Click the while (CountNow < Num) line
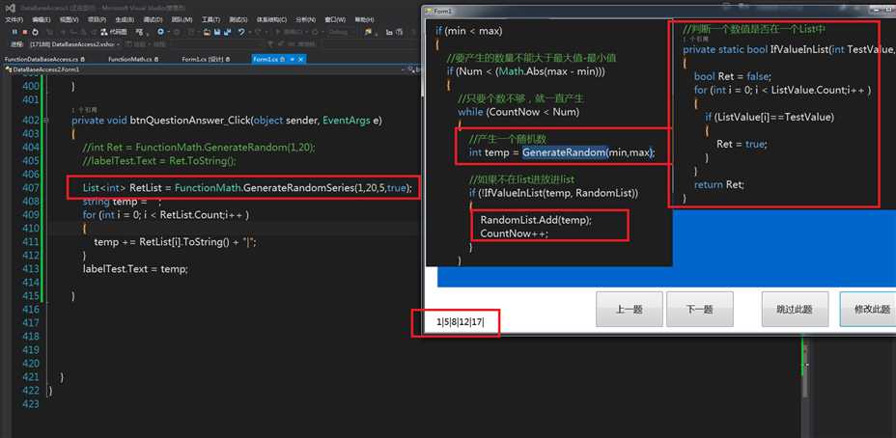The width and height of the screenshot is (896, 438). (518, 112)
